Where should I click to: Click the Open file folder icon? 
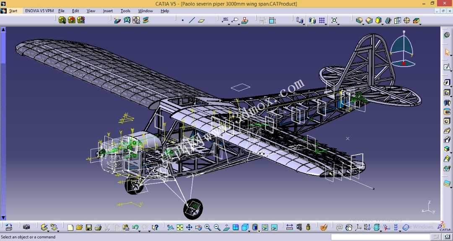pyautogui.click(x=79, y=228)
